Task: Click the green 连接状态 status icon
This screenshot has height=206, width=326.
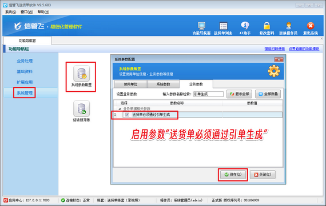Action: pyautogui.click(x=63, y=200)
